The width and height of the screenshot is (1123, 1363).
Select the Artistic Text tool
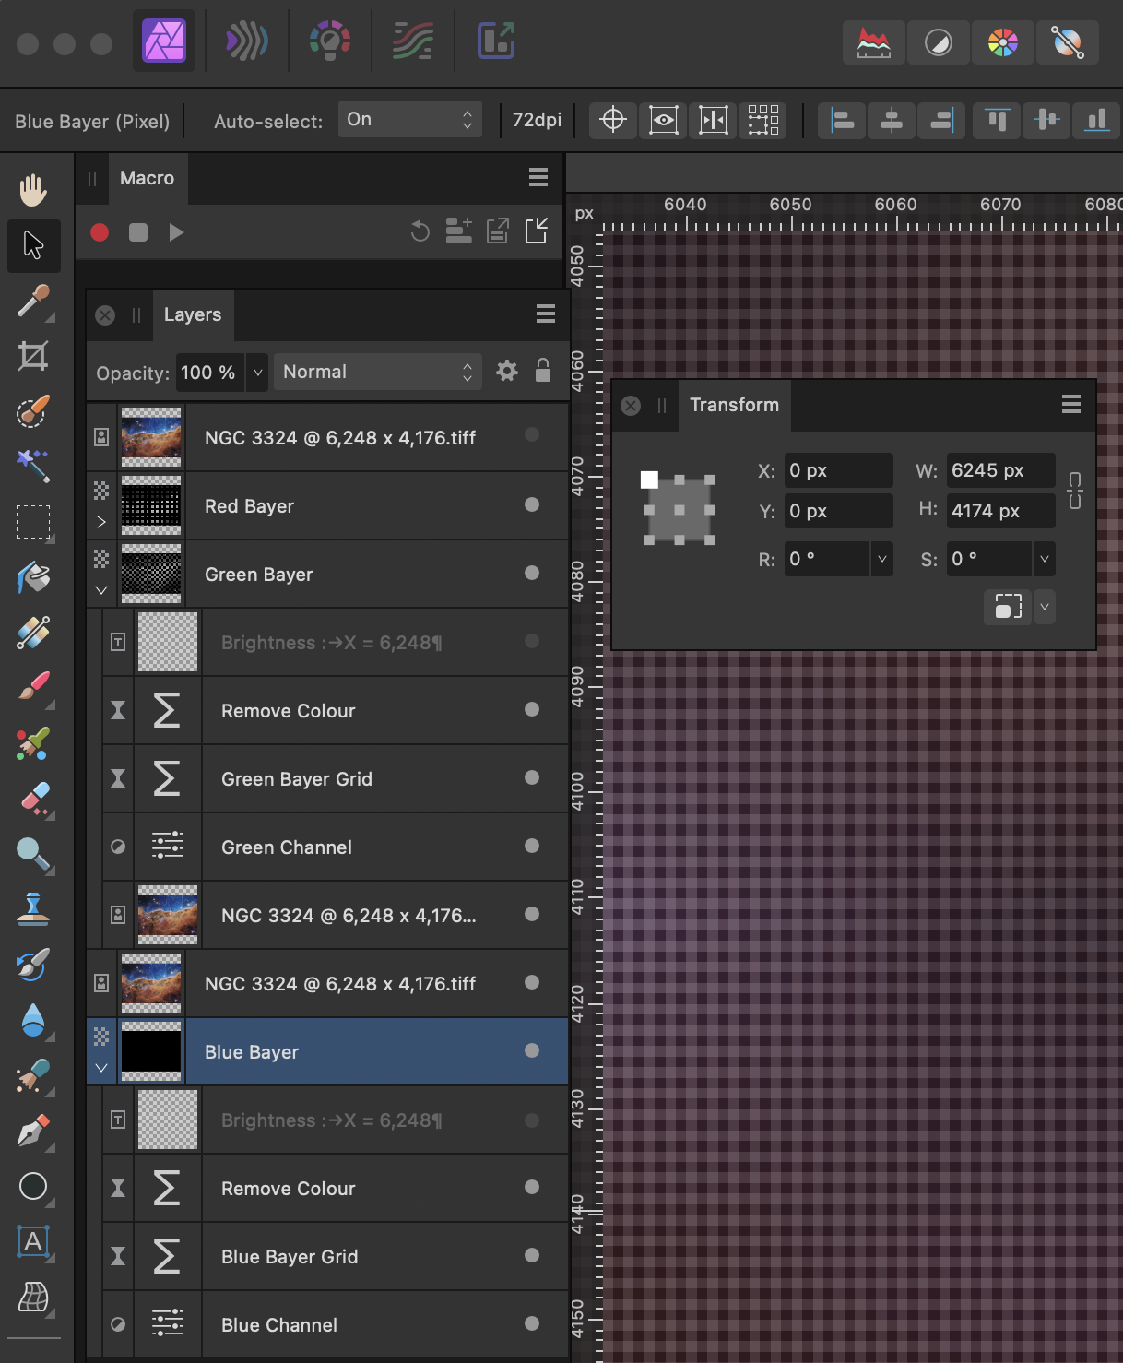(33, 1242)
